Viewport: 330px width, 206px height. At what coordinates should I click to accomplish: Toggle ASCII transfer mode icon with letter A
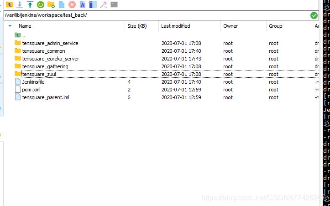tap(83, 5)
